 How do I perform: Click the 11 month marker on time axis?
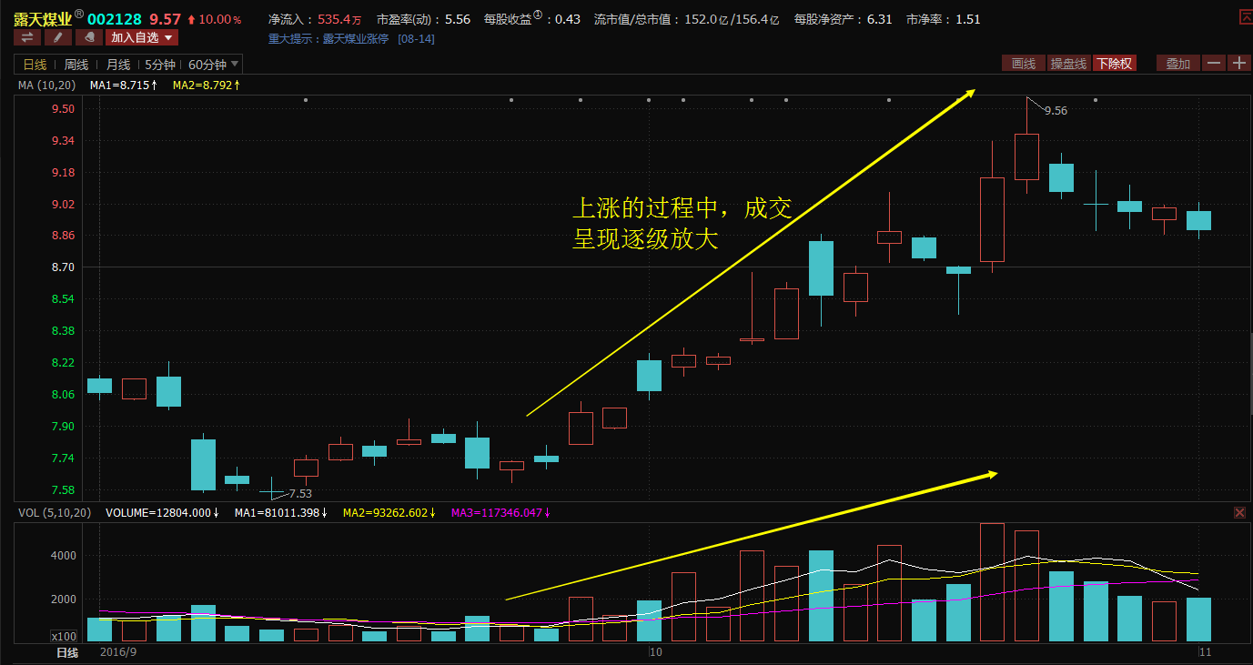point(1206,652)
